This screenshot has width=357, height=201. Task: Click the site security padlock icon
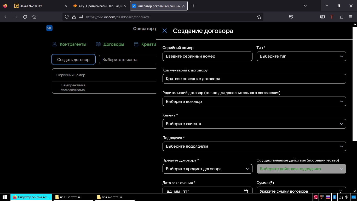[74, 17]
